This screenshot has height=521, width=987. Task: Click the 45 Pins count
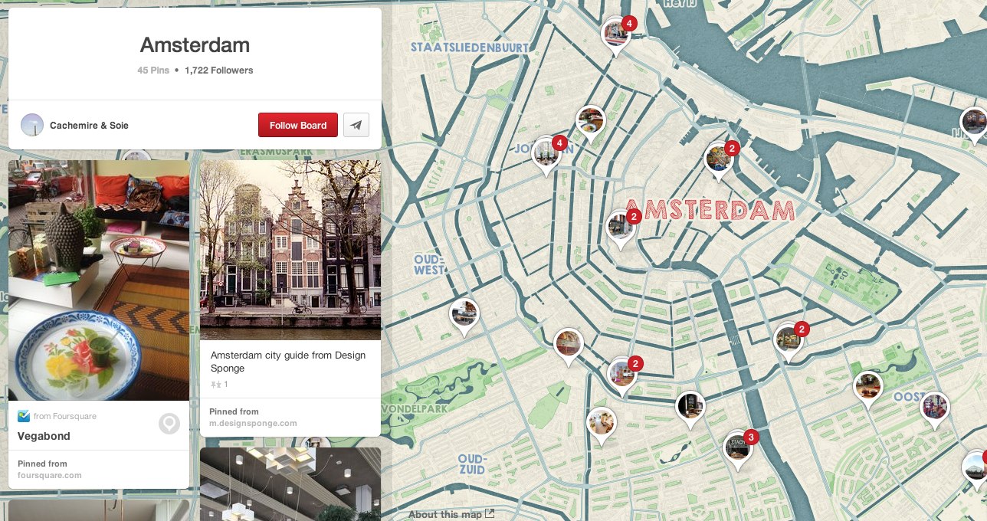153,70
